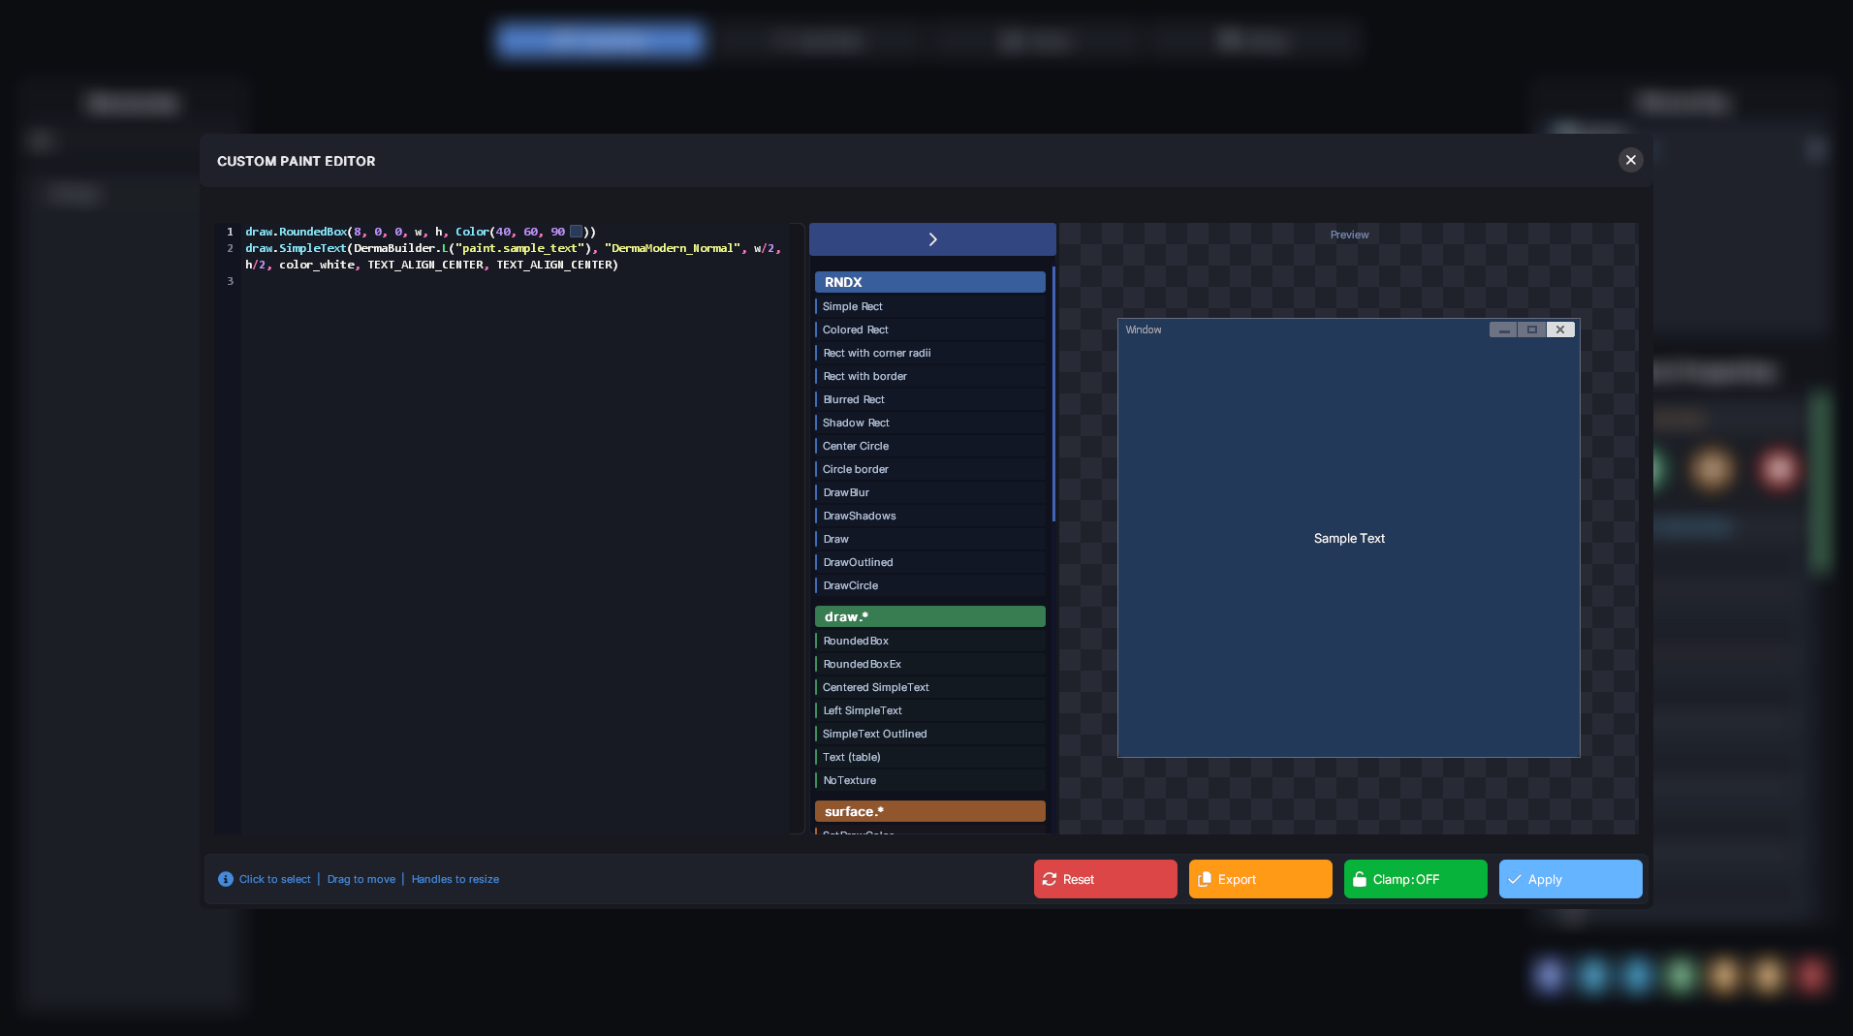Click the lock icon on the Clamp button

click(1360, 879)
